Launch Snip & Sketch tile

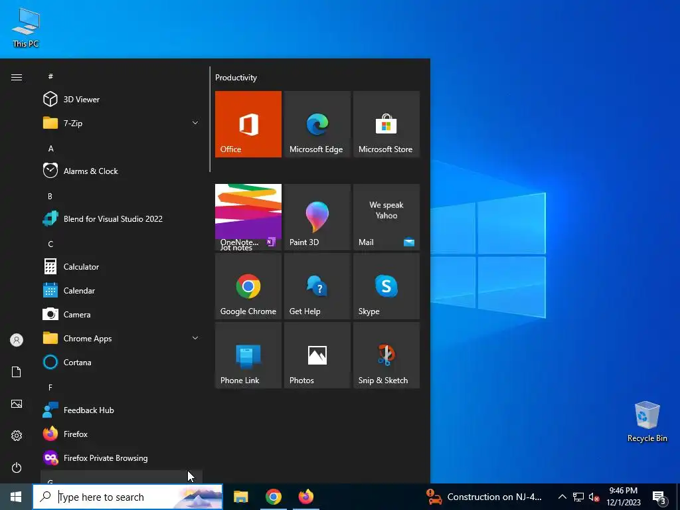tap(386, 355)
